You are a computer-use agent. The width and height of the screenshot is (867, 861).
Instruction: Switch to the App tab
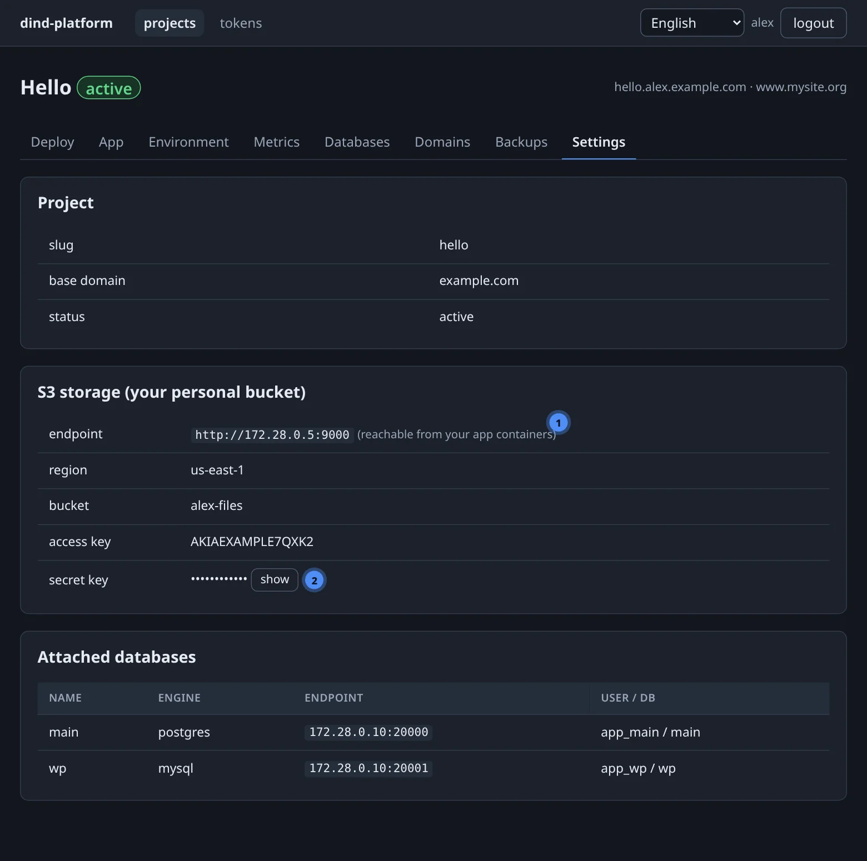[x=111, y=142]
